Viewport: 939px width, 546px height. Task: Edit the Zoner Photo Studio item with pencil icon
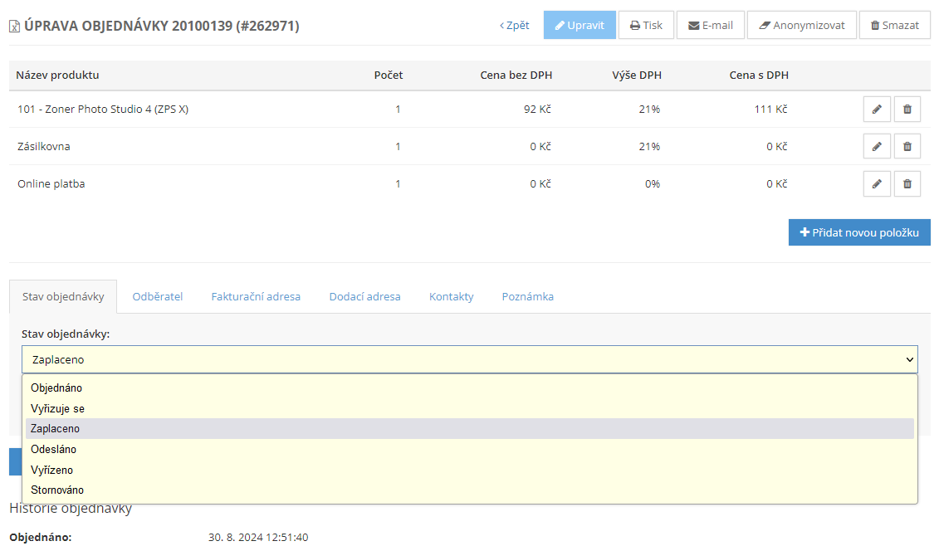[x=877, y=109]
